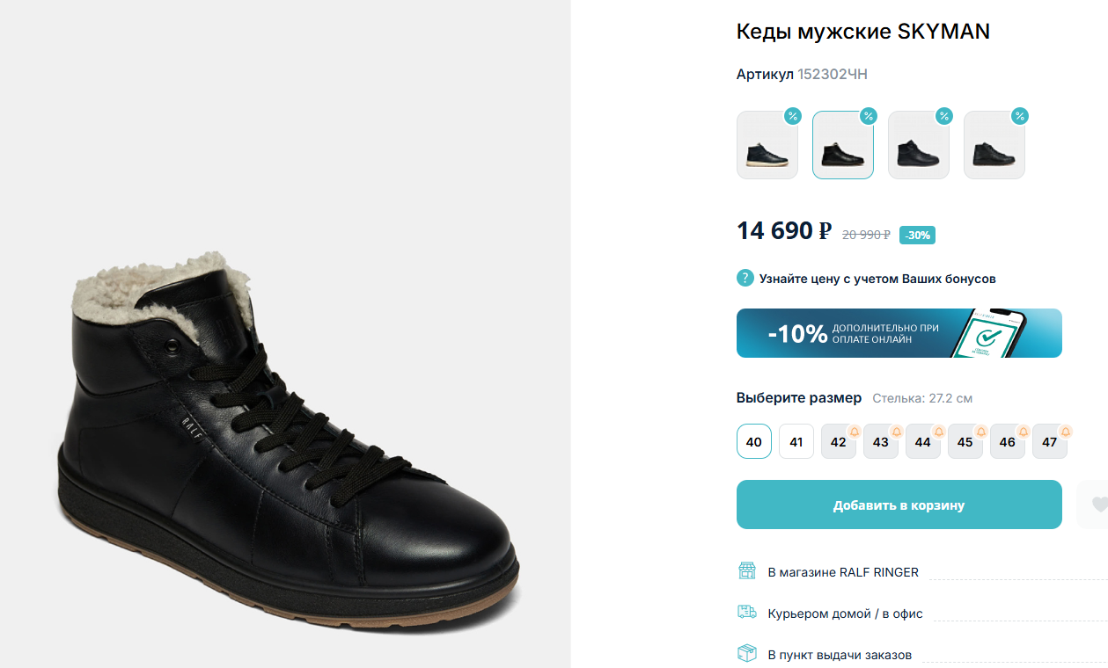Select size 44
This screenshot has height=668, width=1108.
(x=922, y=442)
